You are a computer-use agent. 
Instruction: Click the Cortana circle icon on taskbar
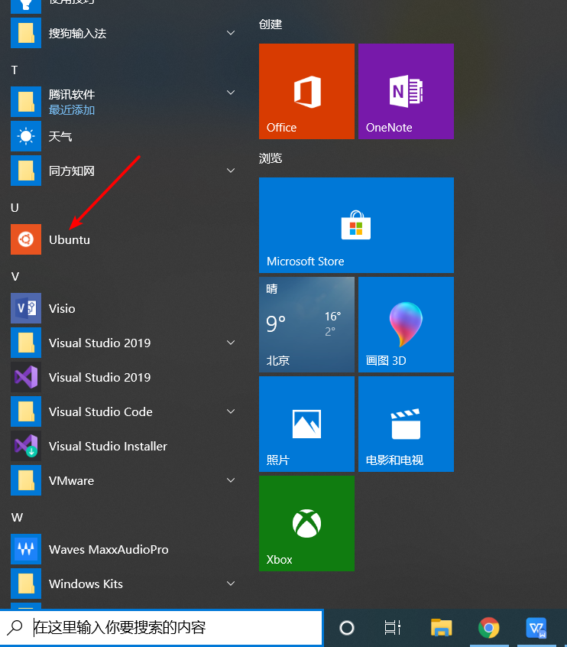(x=347, y=628)
